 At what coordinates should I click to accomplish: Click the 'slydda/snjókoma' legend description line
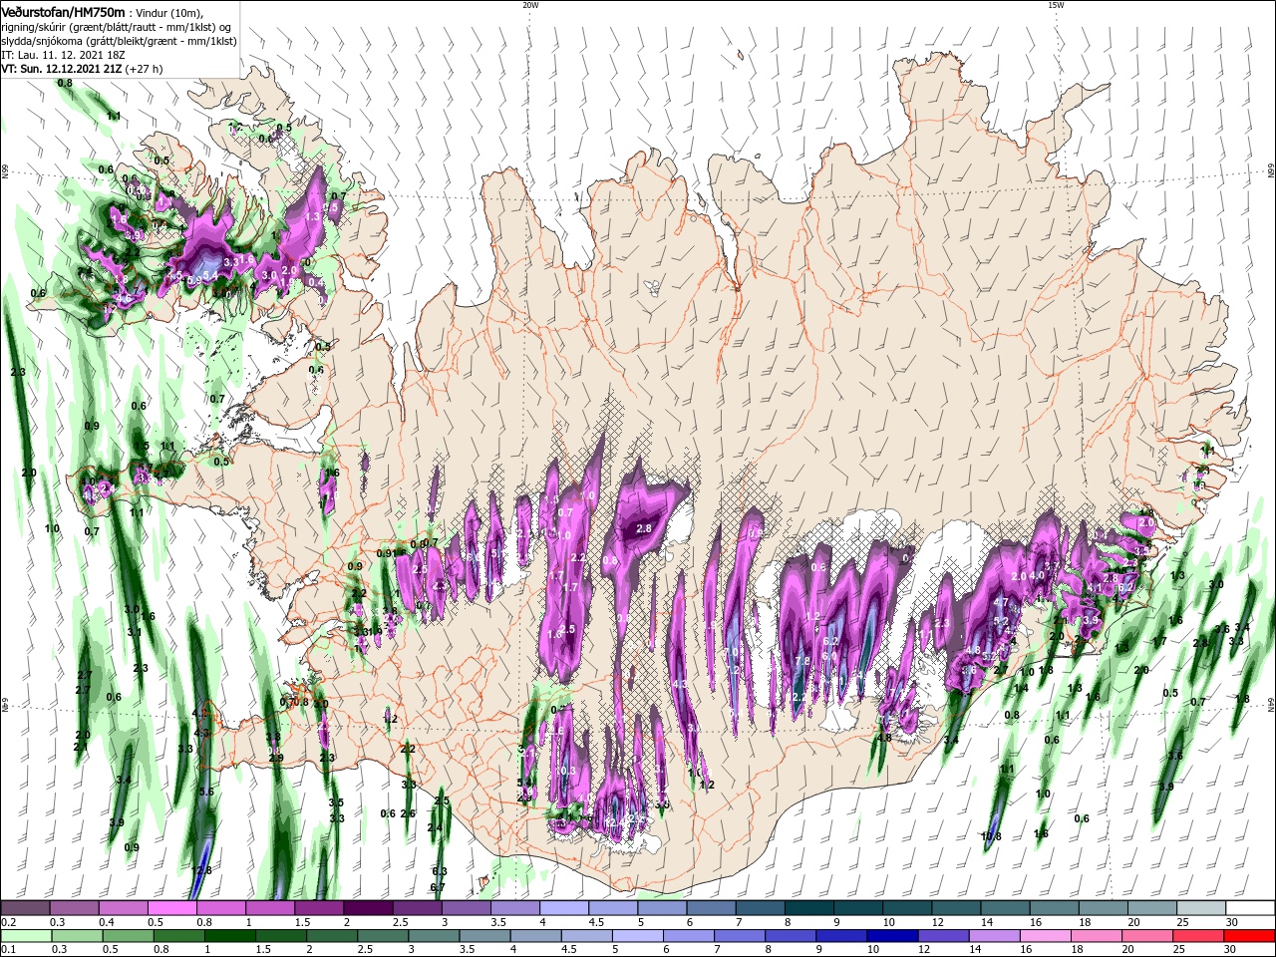[x=119, y=41]
